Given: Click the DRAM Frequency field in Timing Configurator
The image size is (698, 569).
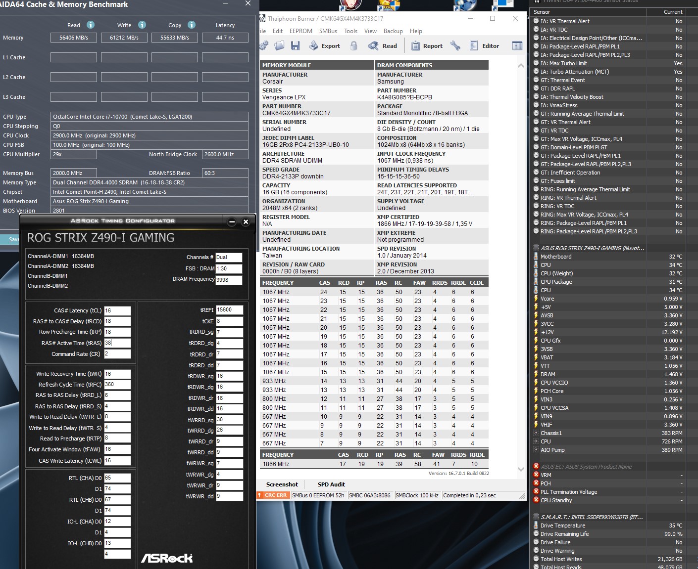Looking at the screenshot, I should (x=229, y=280).
